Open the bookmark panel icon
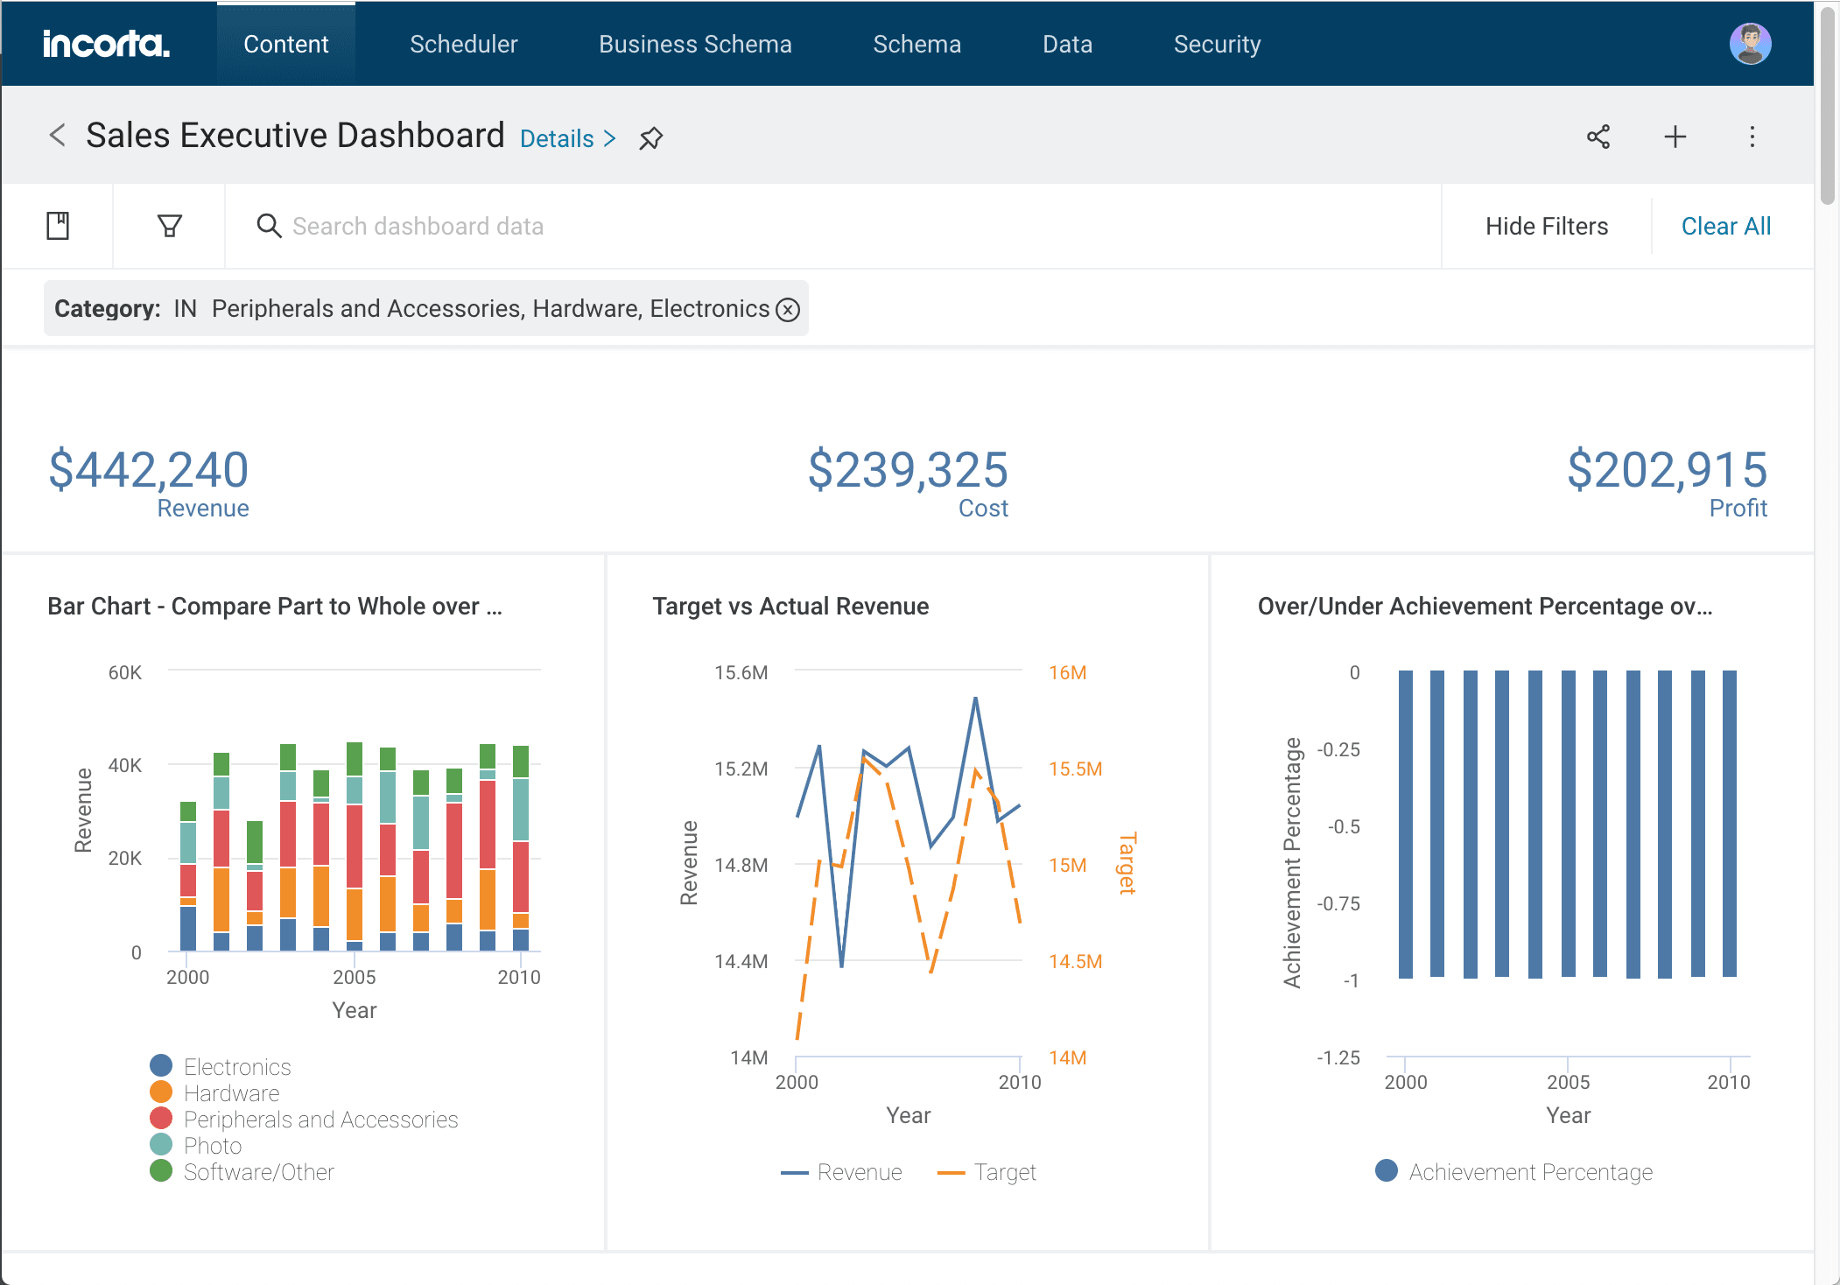Image resolution: width=1840 pixels, height=1285 pixels. point(57,225)
